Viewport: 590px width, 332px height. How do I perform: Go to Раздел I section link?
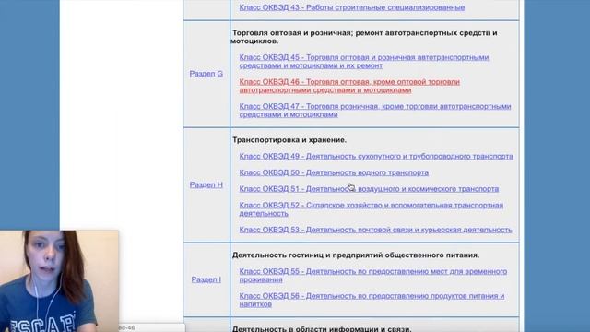coord(206,279)
